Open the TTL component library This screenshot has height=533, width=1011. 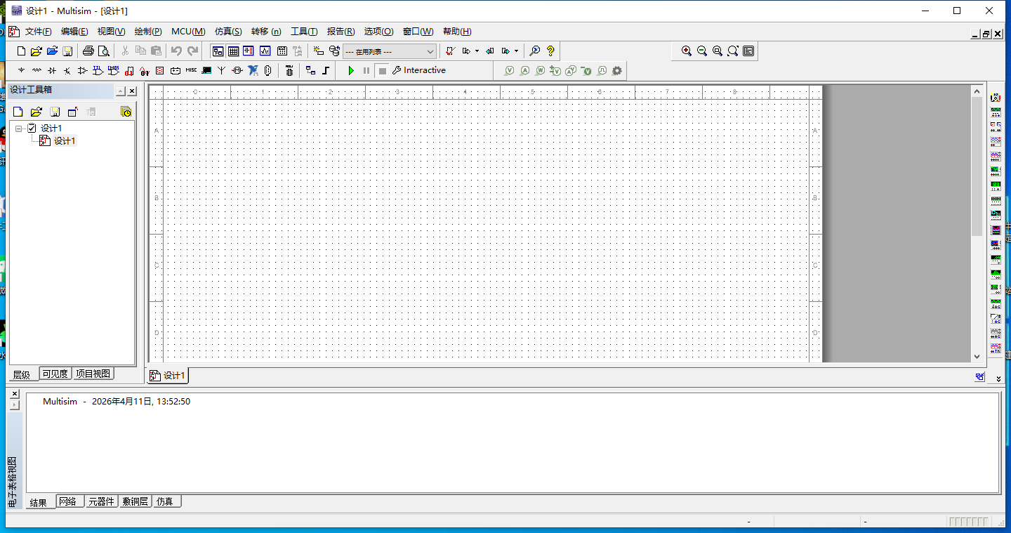pyautogui.click(x=98, y=70)
